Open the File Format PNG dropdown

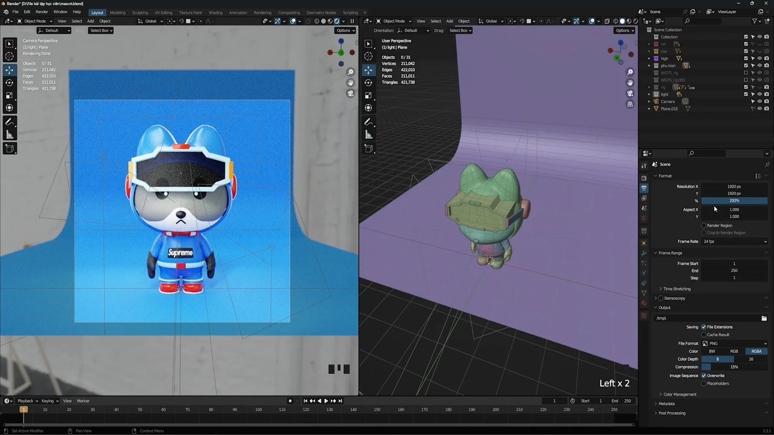point(734,343)
